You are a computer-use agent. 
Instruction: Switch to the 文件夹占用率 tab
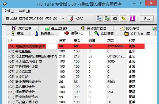pos(137,33)
